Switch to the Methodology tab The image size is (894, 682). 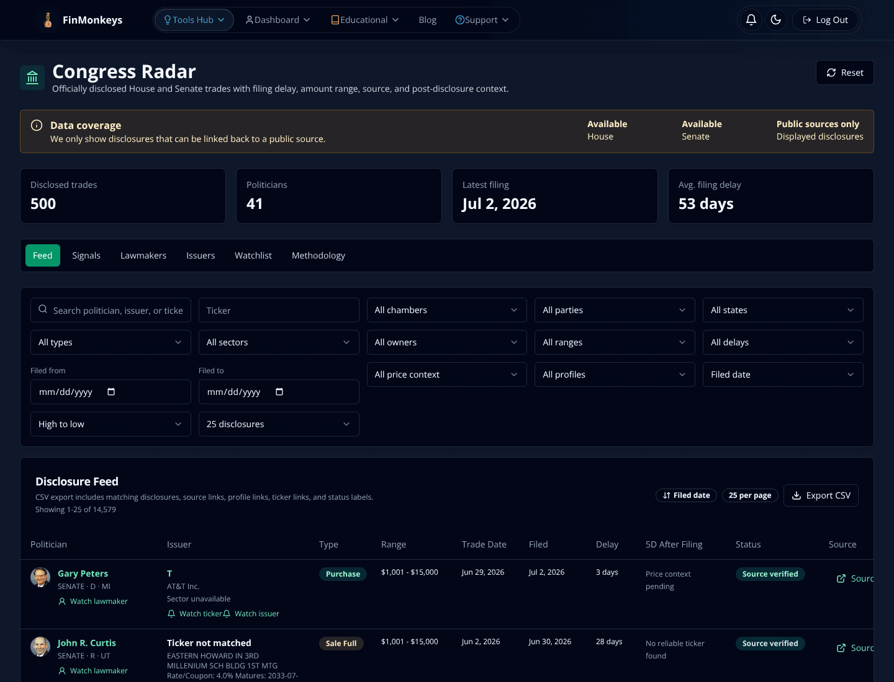tap(318, 255)
